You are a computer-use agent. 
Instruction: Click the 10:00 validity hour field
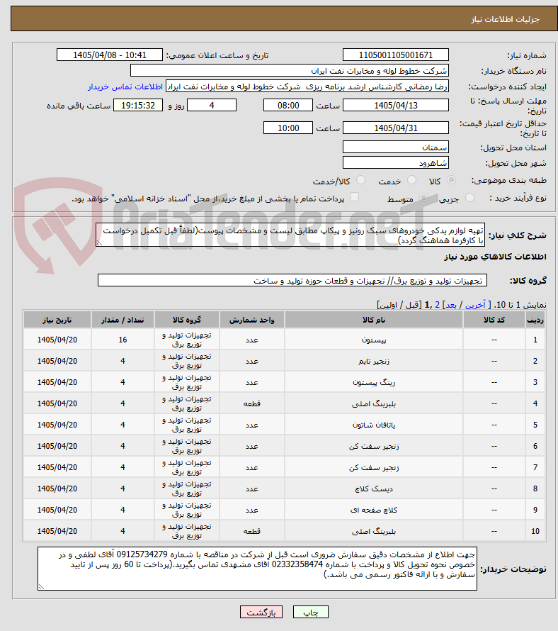287,128
